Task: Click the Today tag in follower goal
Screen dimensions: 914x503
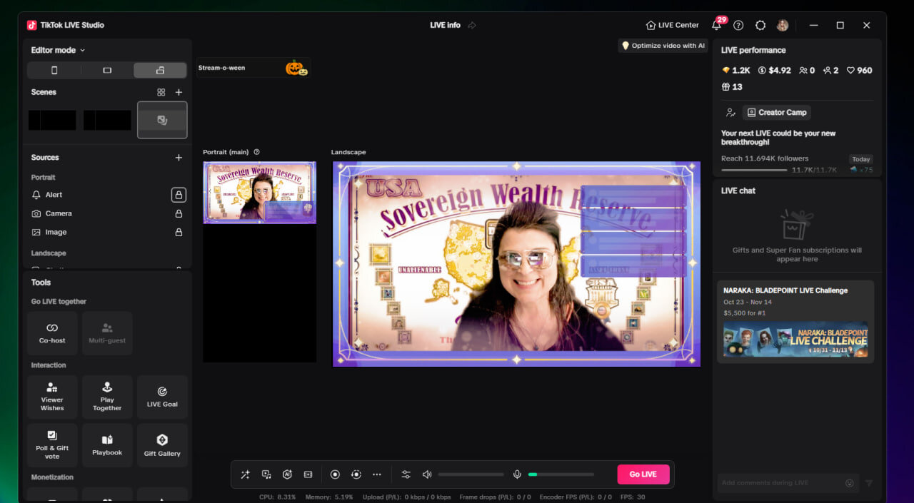Action: click(x=861, y=159)
